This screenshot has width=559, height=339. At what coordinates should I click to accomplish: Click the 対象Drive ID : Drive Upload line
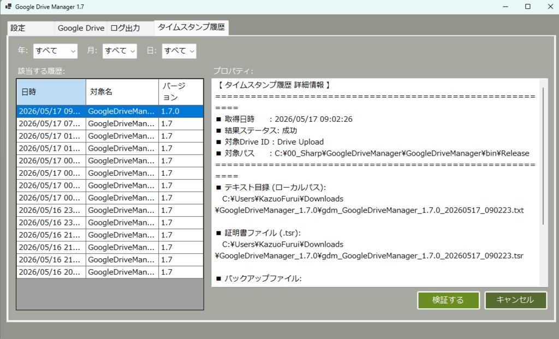click(270, 142)
